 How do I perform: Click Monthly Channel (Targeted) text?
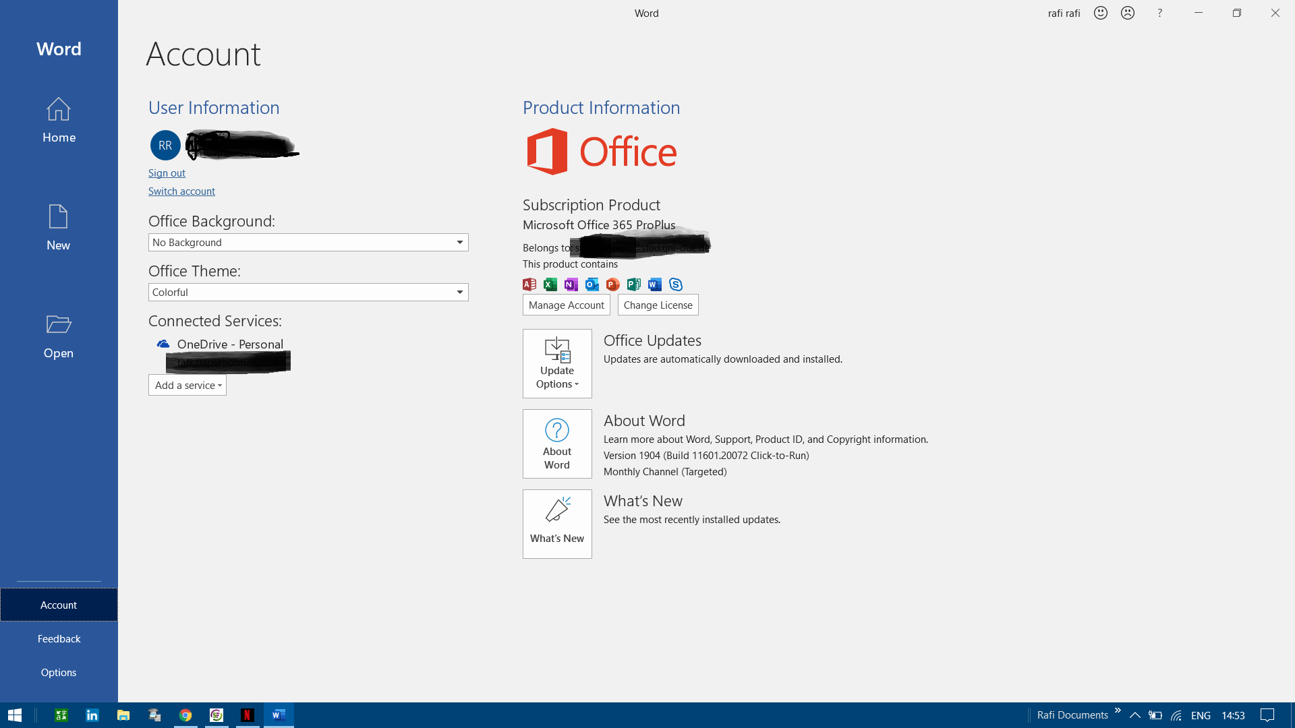pyautogui.click(x=665, y=472)
